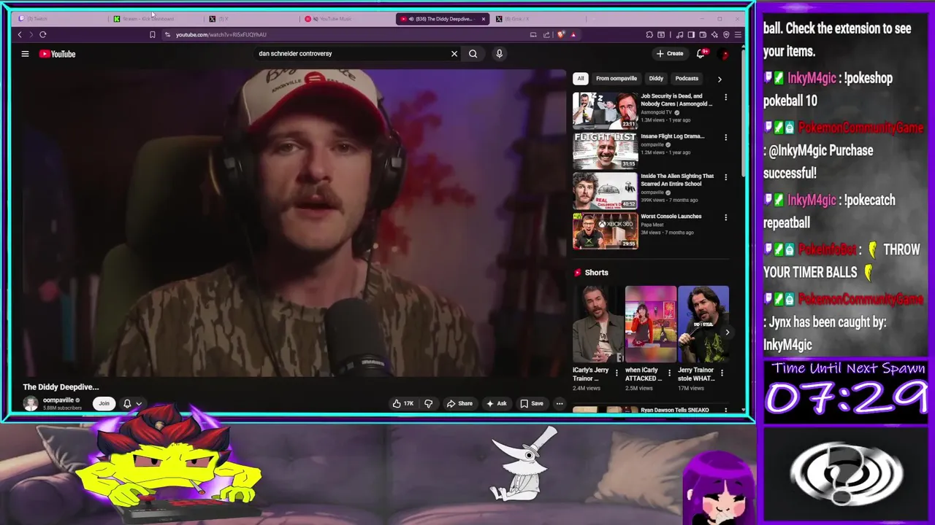Open the account avatar menu
935x525 pixels.
click(x=724, y=53)
